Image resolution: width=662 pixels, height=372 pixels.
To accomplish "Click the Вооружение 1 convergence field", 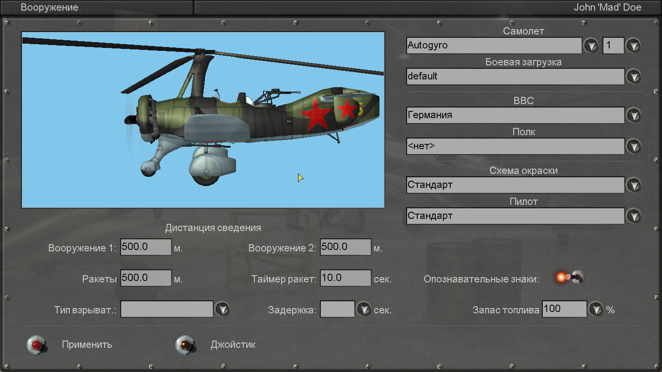I will (146, 247).
